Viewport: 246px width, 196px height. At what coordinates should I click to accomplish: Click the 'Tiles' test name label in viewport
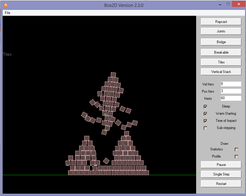click(x=7, y=54)
